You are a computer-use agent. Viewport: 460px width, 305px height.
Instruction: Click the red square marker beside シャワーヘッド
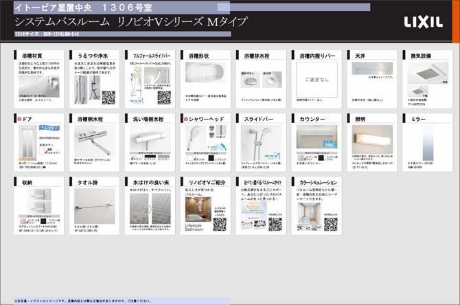186,119
